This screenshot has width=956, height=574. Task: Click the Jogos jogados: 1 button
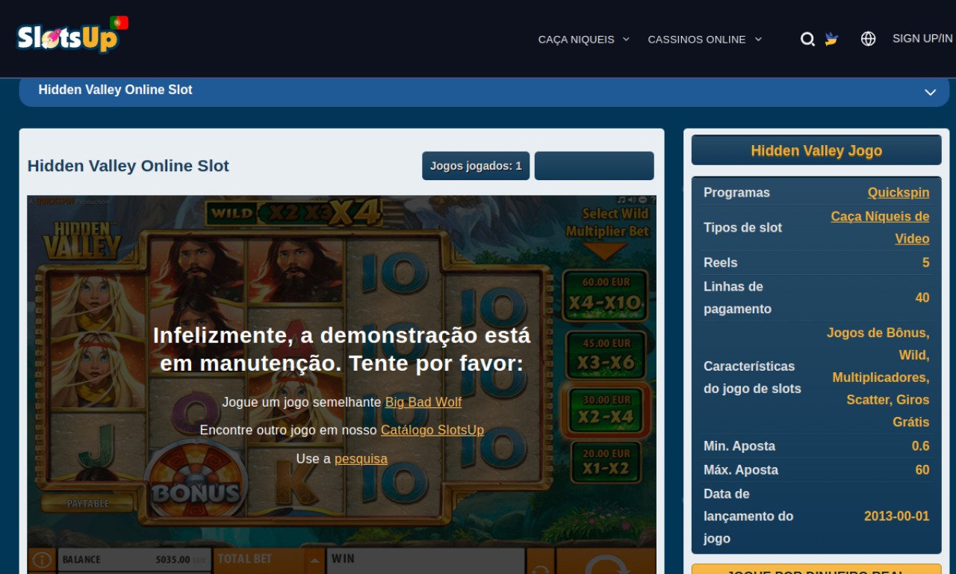(x=476, y=166)
